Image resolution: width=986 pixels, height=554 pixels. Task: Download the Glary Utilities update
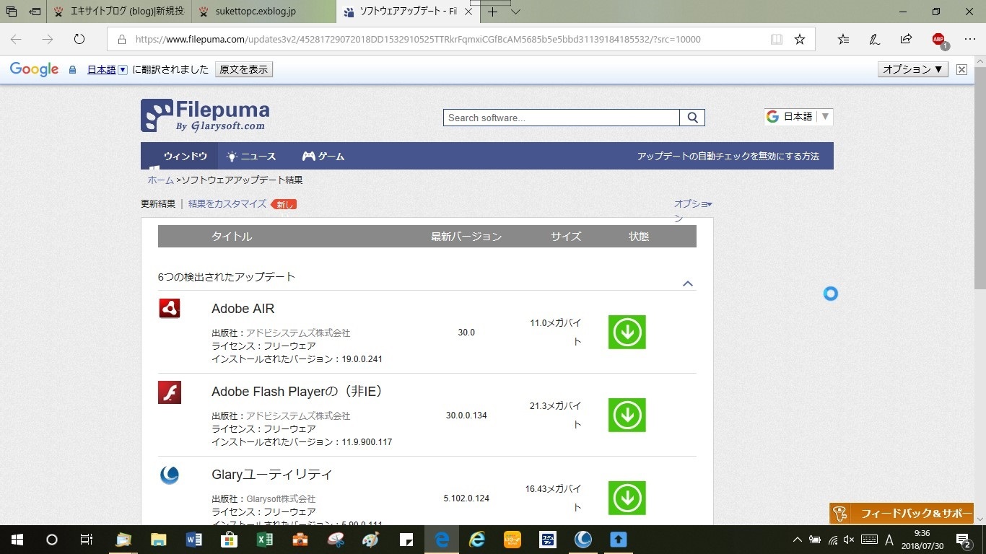tap(627, 498)
